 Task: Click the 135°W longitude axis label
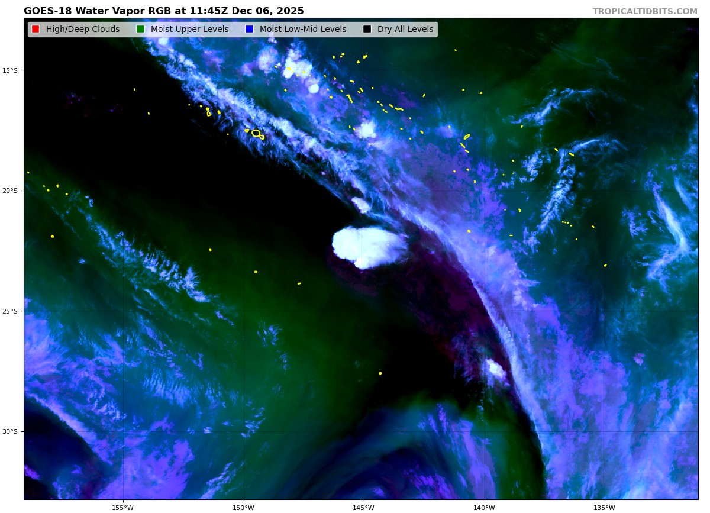pos(604,507)
